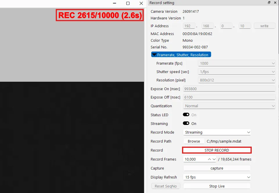Decrease Record Frames with down arrow

click(214, 159)
